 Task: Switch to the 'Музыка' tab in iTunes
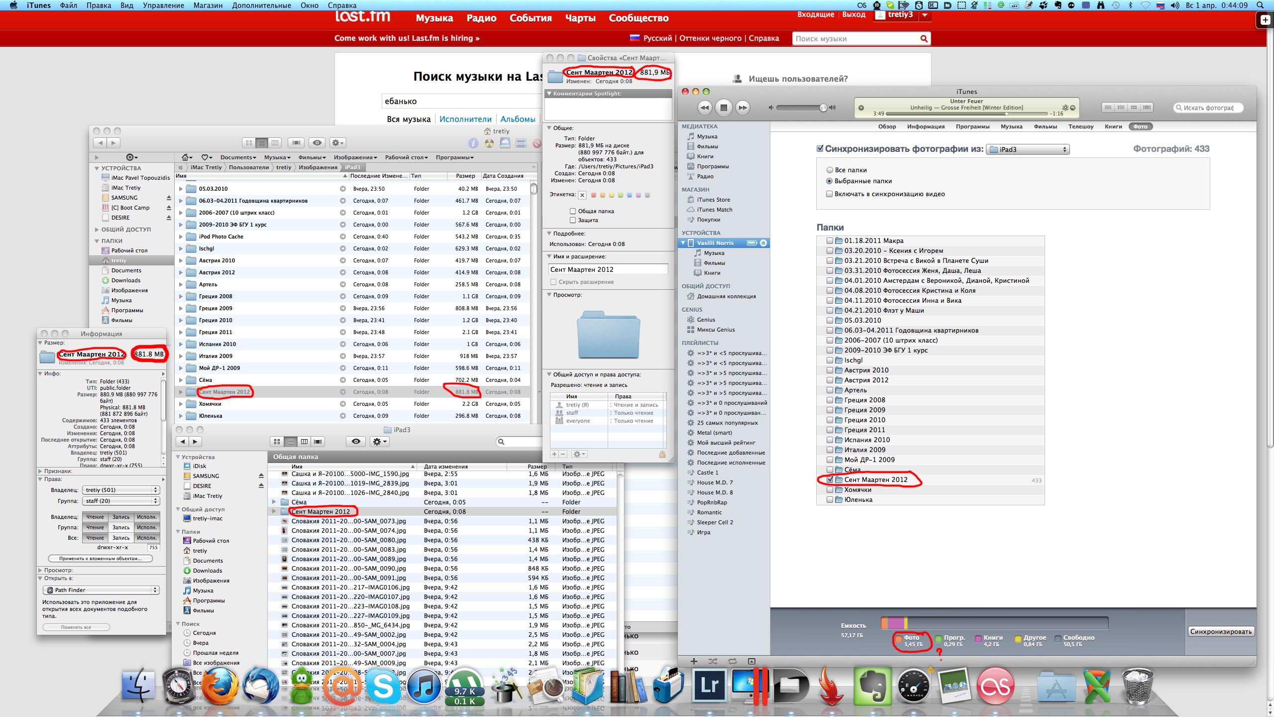click(x=1011, y=126)
